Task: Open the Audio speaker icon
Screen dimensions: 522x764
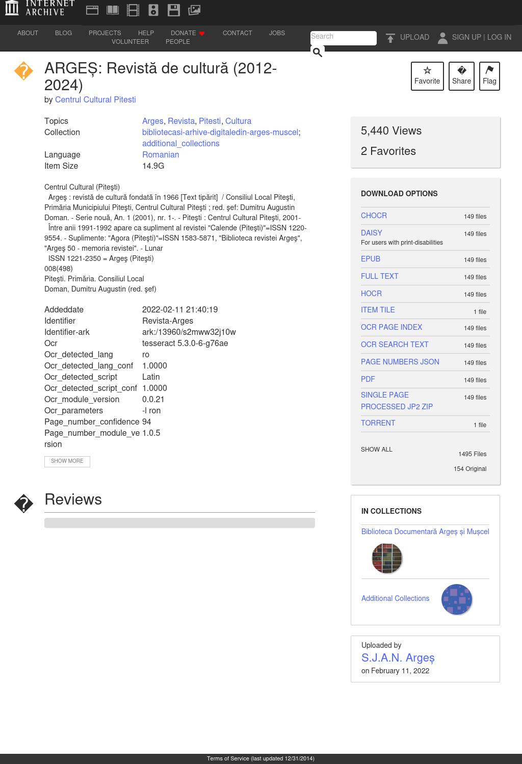Action: pyautogui.click(x=153, y=10)
